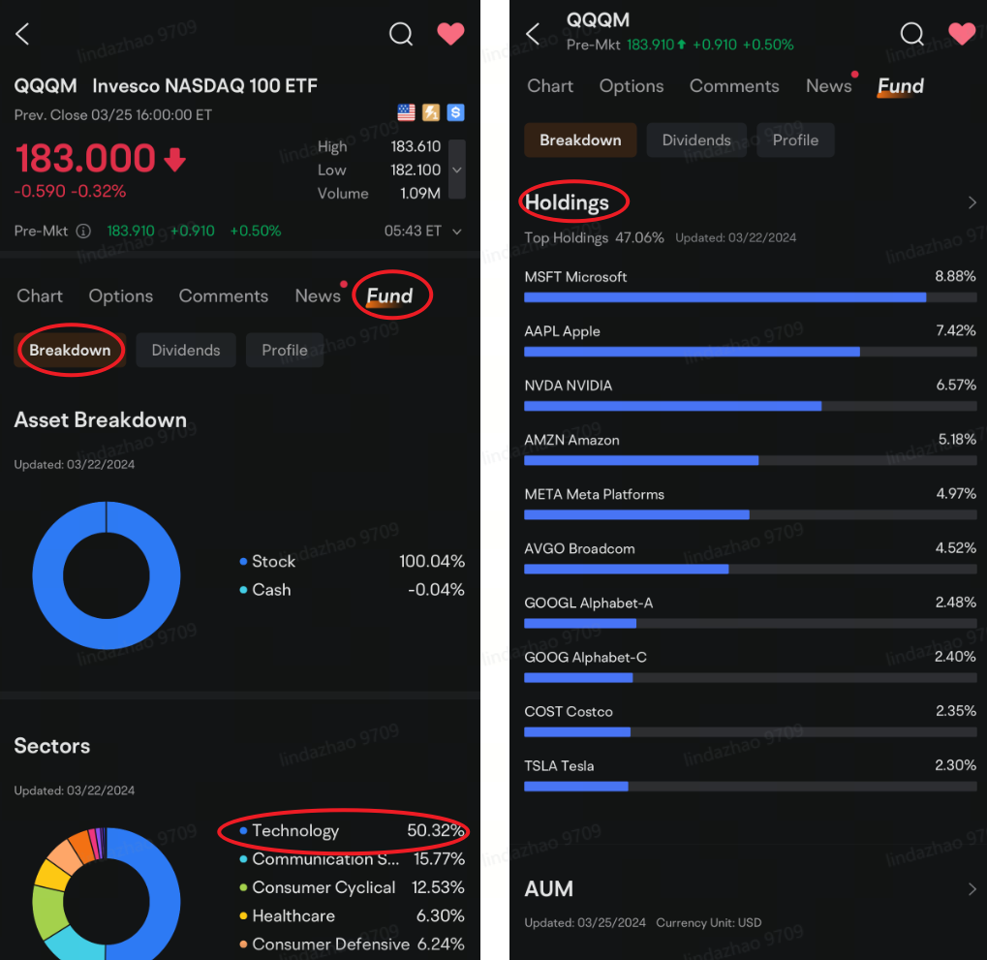Tap the NVDA NVIDIA weight bar
This screenshot has height=960, width=987.
coord(751,406)
